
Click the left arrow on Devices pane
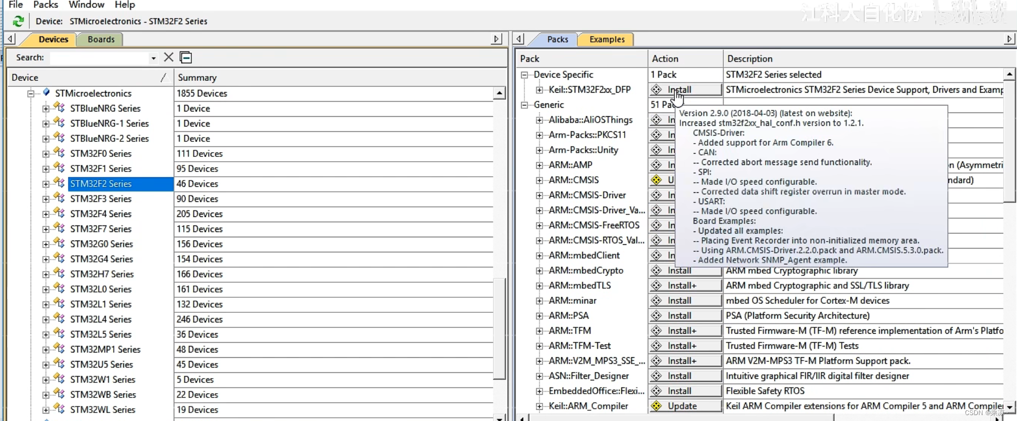click(10, 39)
